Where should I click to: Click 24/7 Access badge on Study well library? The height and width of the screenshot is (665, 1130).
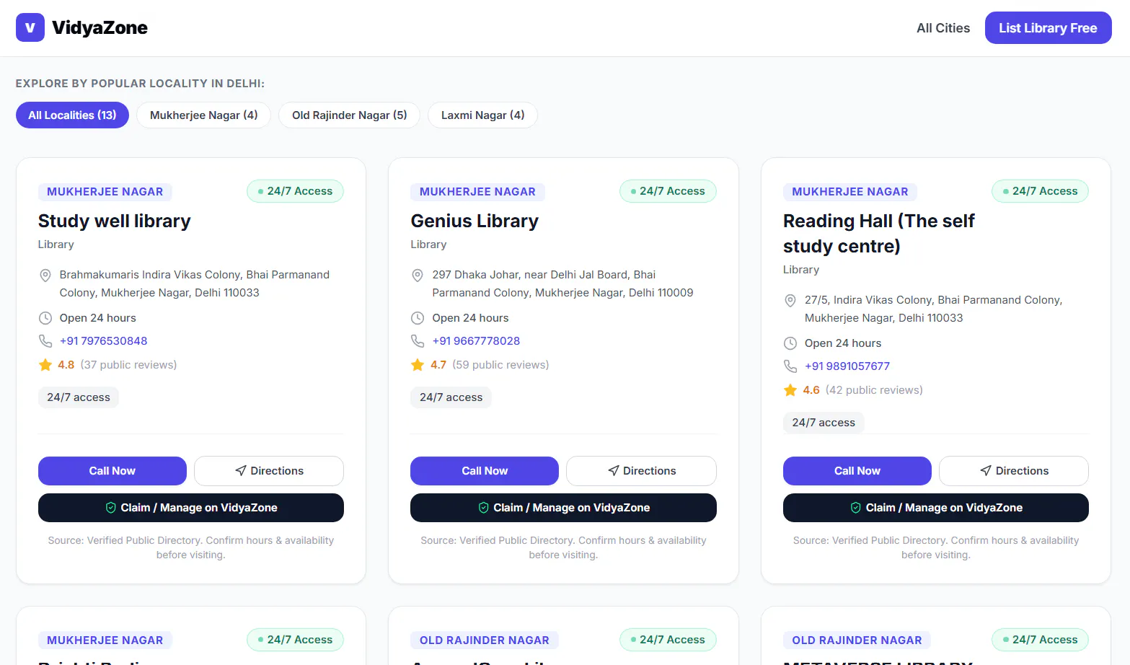coord(295,191)
